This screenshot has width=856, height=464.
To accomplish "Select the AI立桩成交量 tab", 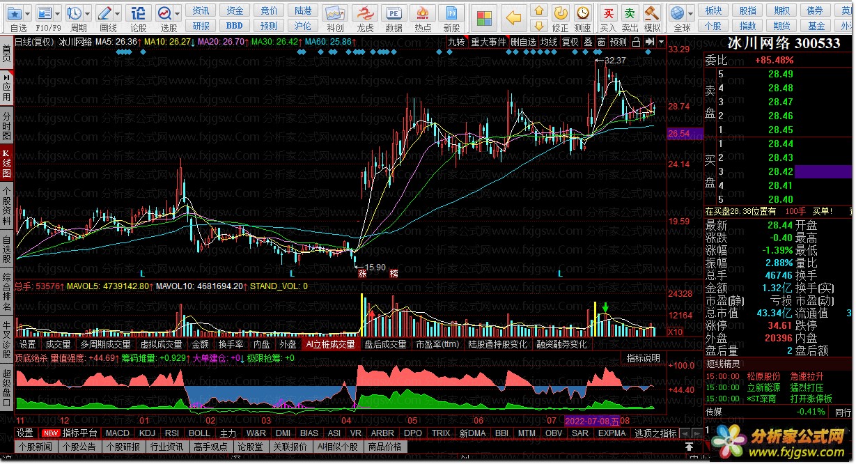I will click(x=331, y=344).
